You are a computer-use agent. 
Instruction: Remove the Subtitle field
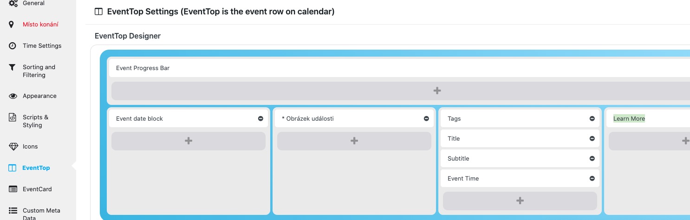click(592, 159)
